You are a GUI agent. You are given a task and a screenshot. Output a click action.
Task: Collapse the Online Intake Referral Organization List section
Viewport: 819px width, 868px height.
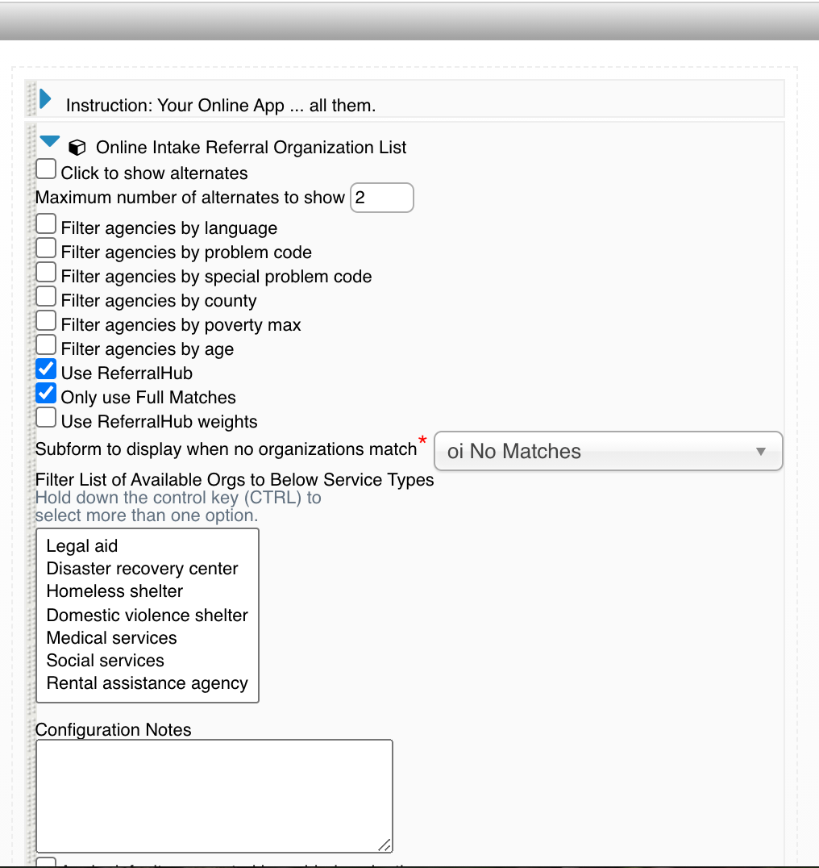coord(49,139)
